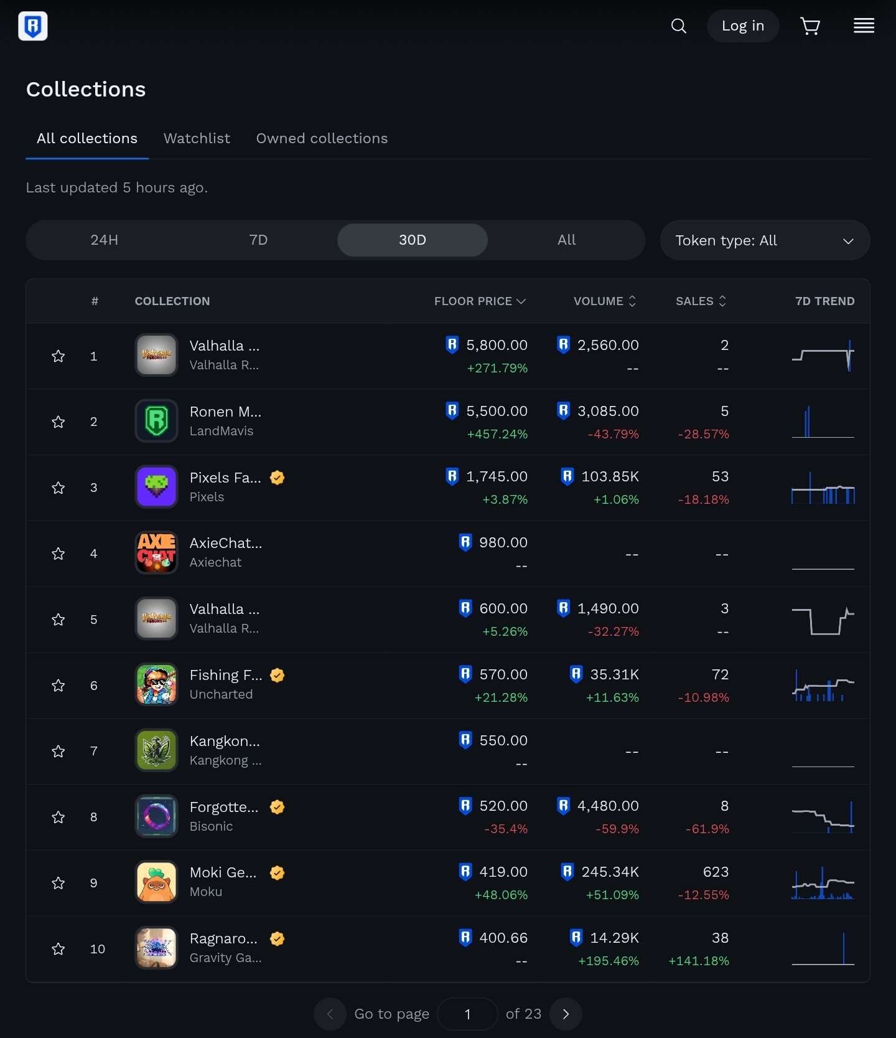Click verified badge next to Fishing Frenzy
896x1038 pixels.
[278, 675]
